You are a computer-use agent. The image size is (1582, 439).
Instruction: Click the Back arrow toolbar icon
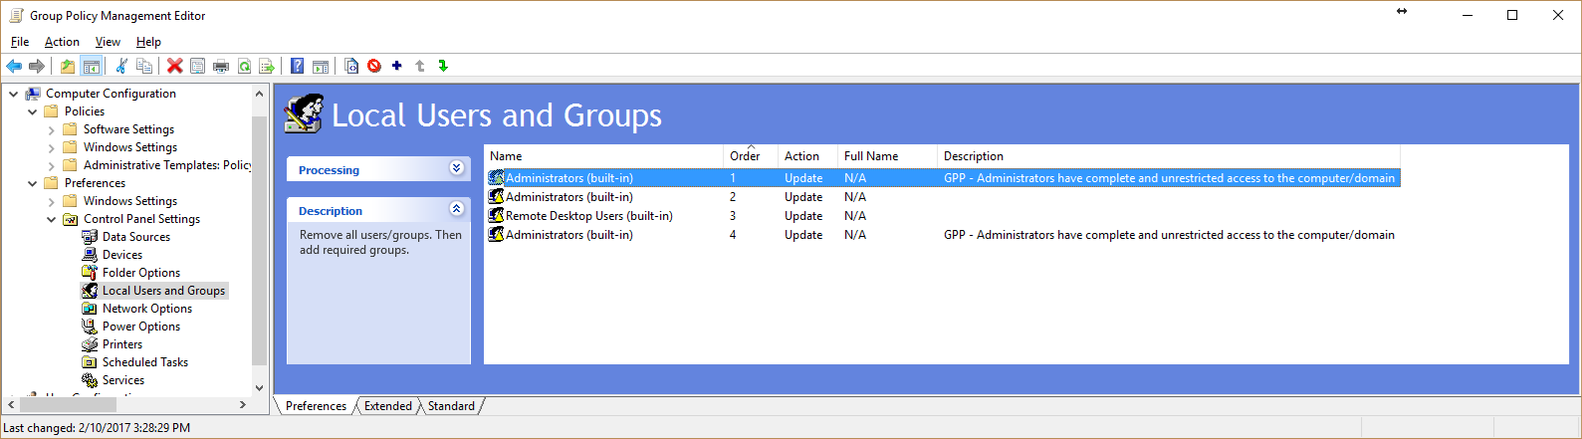click(14, 66)
